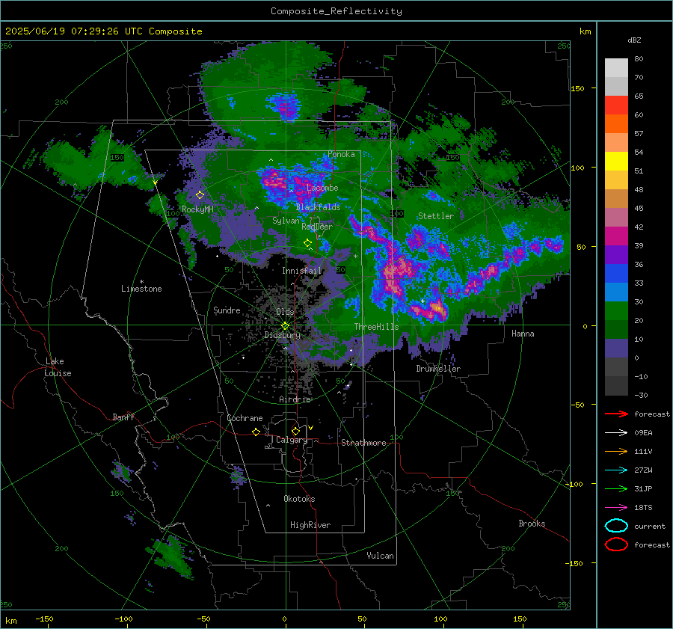
Task: Click the yellow radar-site diamond above Didsbury
Action: pos(285,326)
